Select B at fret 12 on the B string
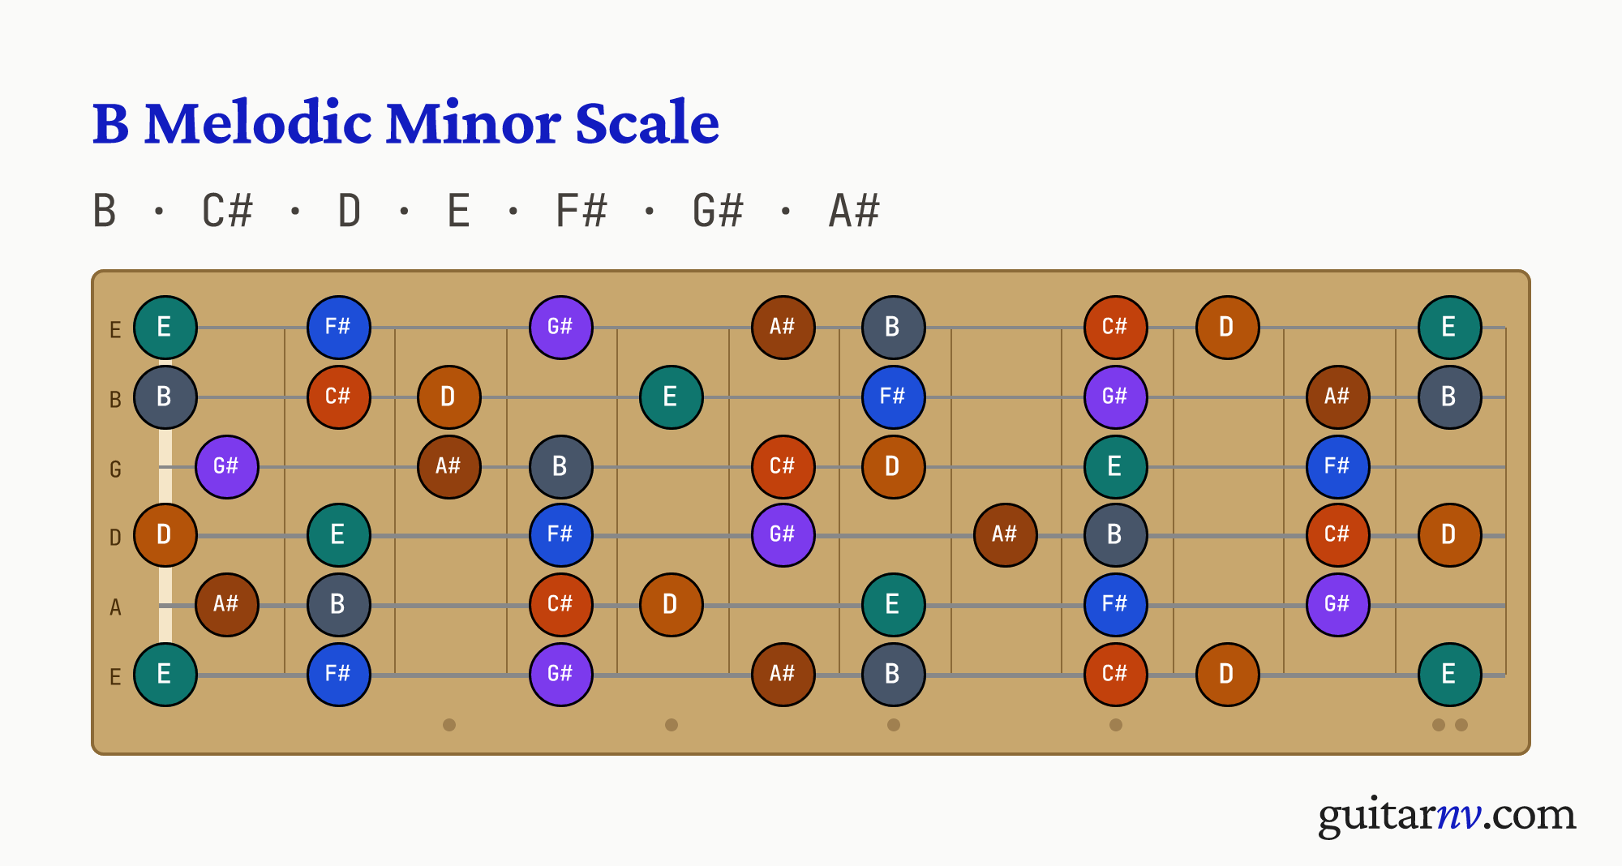The width and height of the screenshot is (1622, 866). coord(1450,397)
